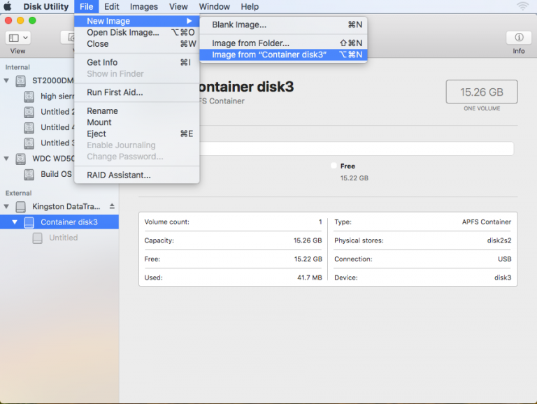Collapse the Kingston DataTraveler disclosure triangle
537x404 pixels.
pyautogui.click(x=7, y=207)
